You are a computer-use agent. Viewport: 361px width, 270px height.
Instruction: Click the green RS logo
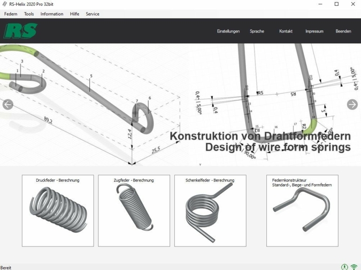(20, 31)
